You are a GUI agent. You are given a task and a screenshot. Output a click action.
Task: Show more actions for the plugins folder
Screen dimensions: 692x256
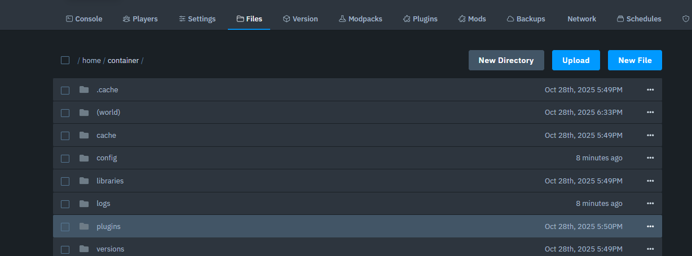coord(650,226)
